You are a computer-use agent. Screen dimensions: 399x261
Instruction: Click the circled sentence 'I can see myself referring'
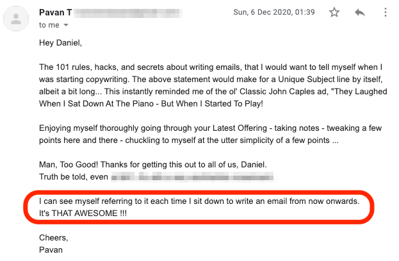199,201
